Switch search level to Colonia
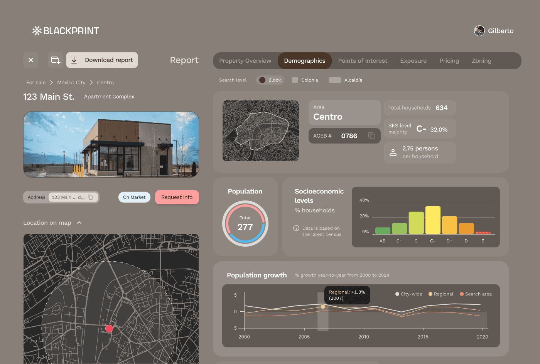Image resolution: width=540 pixels, height=364 pixels. pyautogui.click(x=305, y=80)
